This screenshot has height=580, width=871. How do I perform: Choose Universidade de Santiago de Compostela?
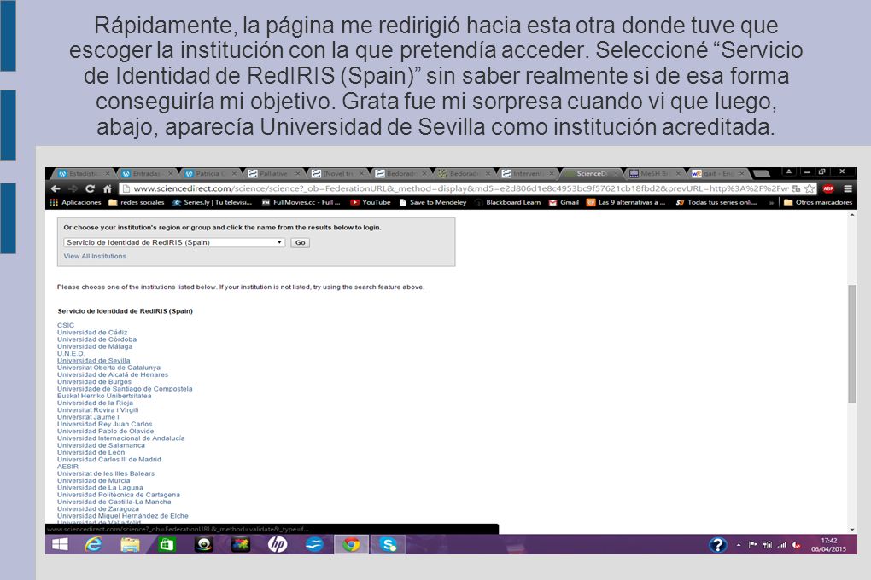(x=125, y=389)
